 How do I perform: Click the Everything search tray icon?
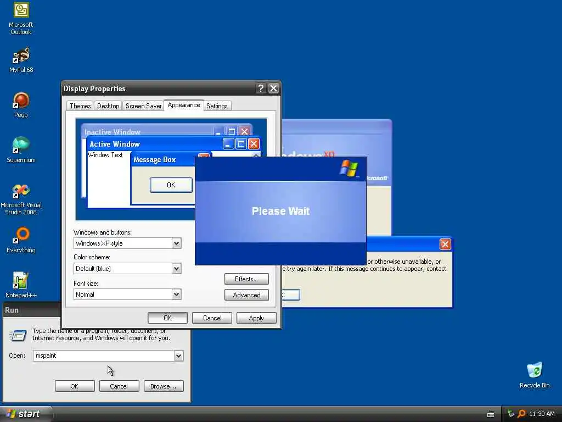click(521, 414)
